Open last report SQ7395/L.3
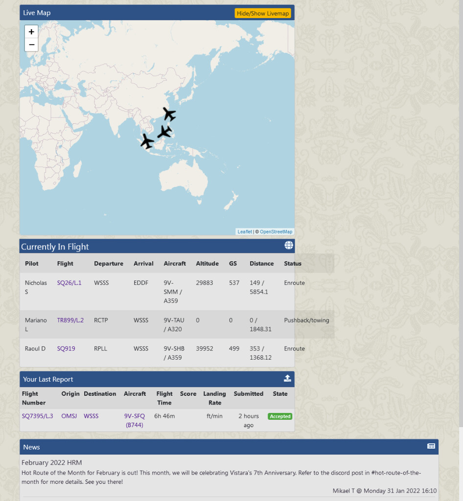The image size is (463, 501). [37, 416]
